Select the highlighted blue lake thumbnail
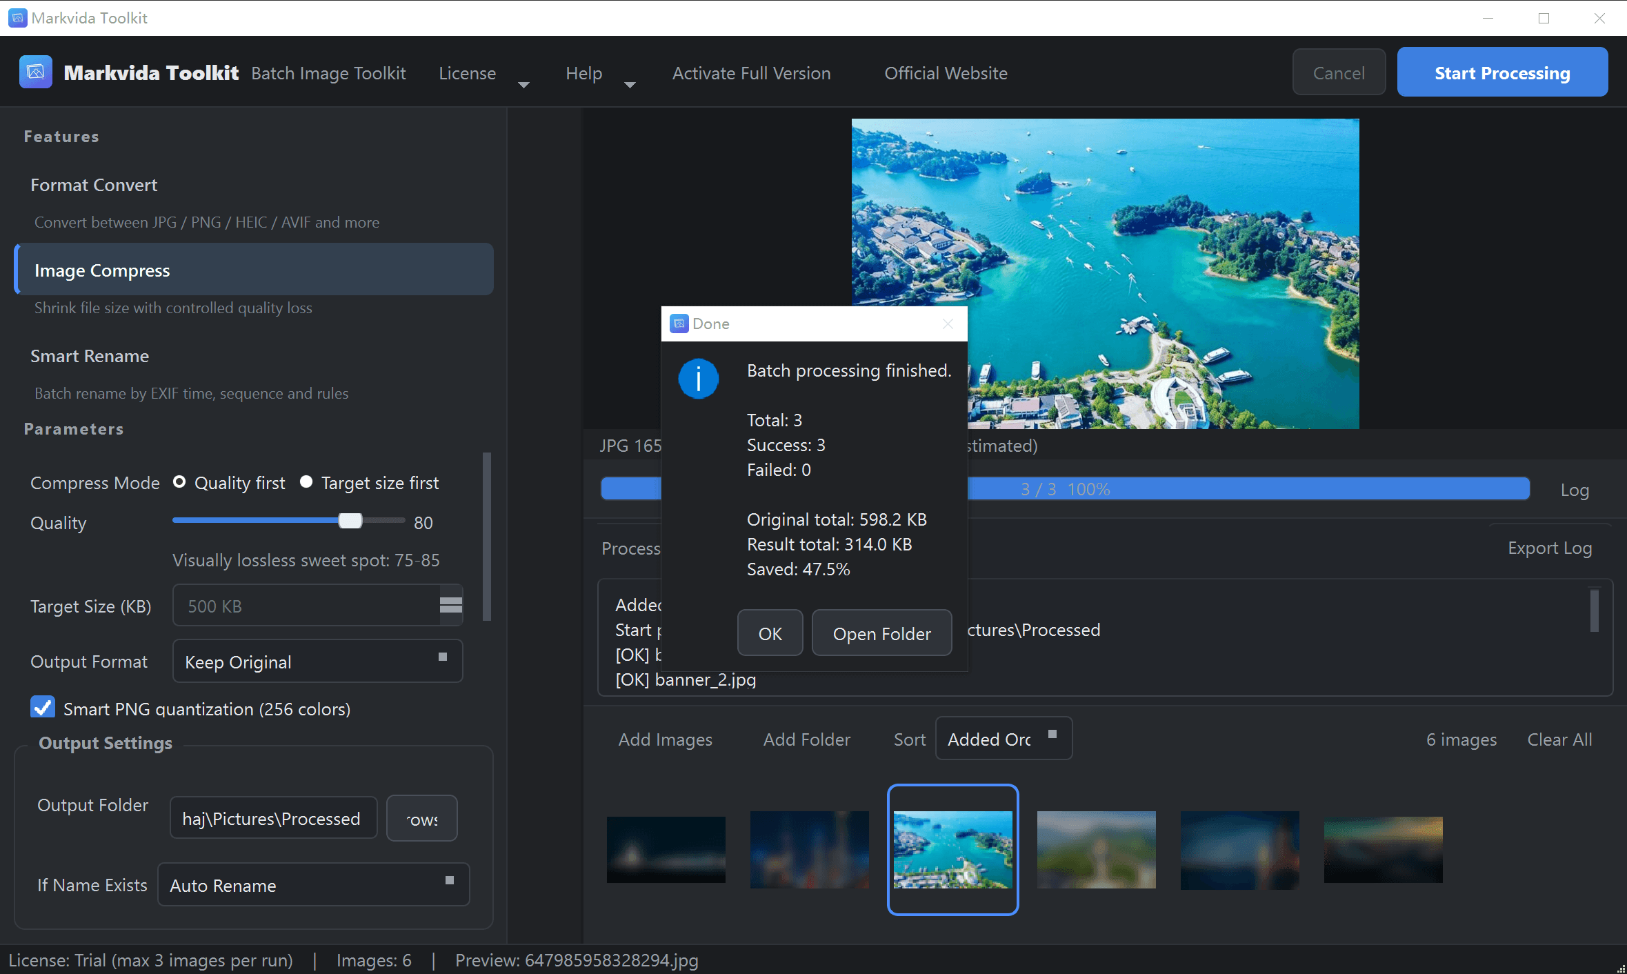1627x974 pixels. [x=952, y=849]
